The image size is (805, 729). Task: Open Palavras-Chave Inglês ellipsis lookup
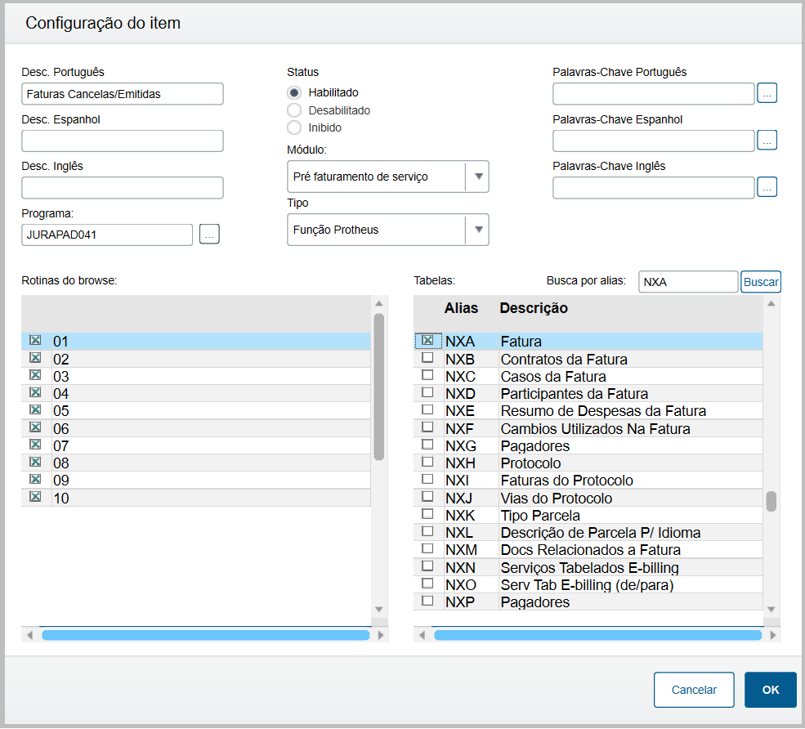pyautogui.click(x=767, y=187)
